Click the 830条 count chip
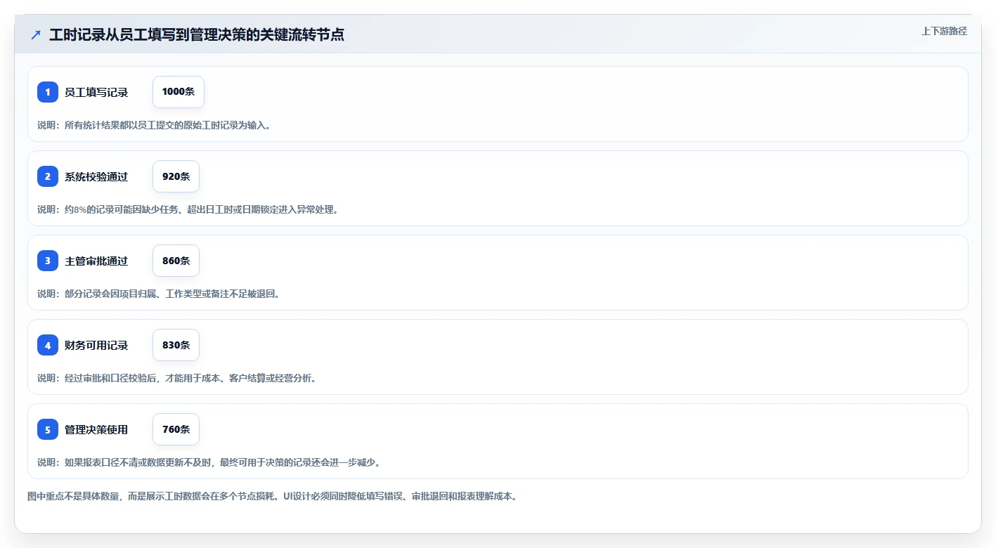This screenshot has height=548, width=996. (x=176, y=345)
